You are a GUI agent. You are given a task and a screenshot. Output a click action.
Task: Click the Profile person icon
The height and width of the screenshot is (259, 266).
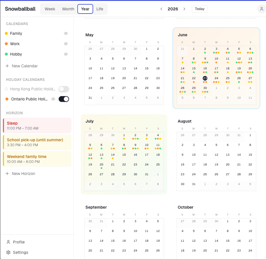tap(8, 242)
